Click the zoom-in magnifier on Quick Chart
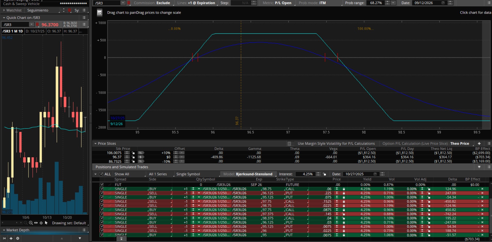Viewport: 492px width, 242px height. [31, 223]
